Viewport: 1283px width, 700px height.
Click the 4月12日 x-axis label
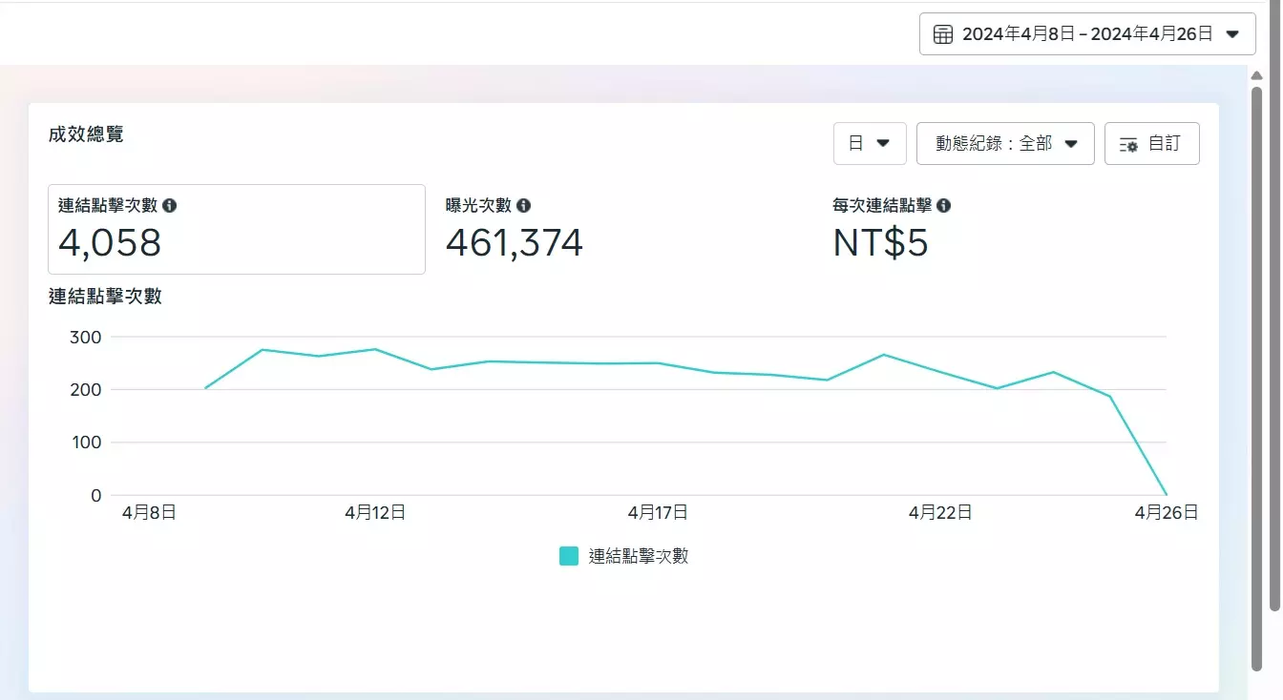(375, 513)
